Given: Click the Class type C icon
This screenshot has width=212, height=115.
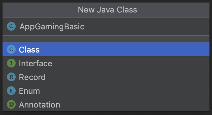Looking at the screenshot, I should pyautogui.click(x=11, y=49).
